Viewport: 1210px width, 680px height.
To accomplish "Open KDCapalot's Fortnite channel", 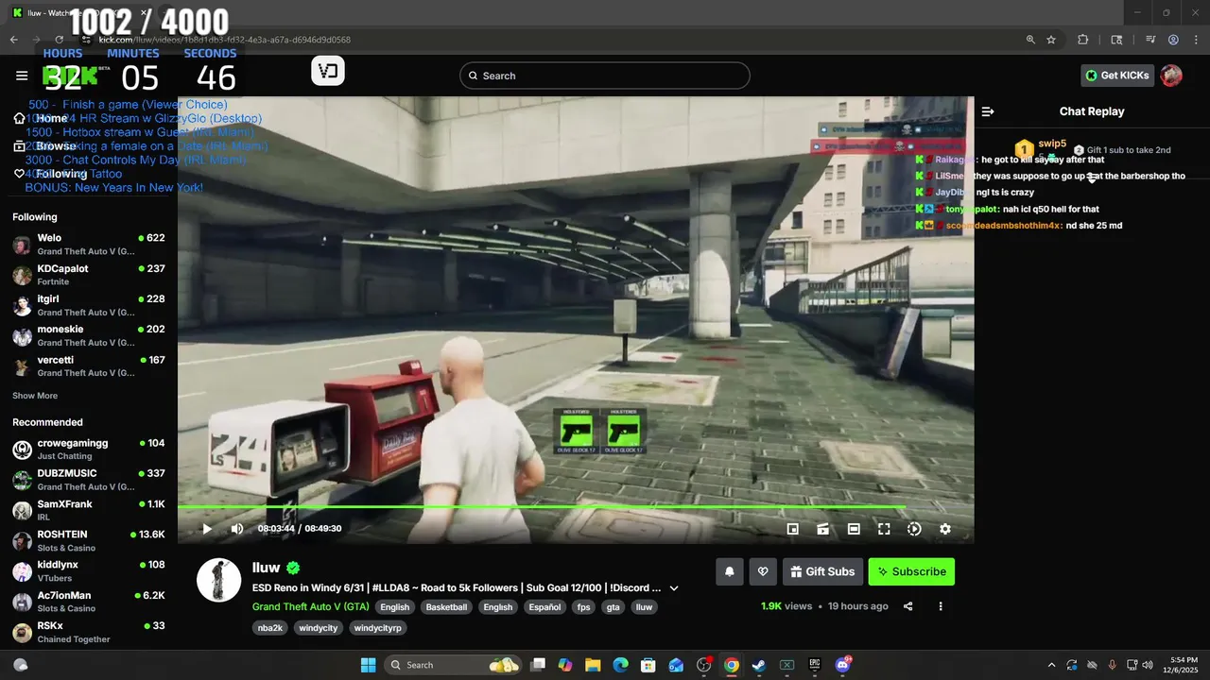I will (89, 275).
